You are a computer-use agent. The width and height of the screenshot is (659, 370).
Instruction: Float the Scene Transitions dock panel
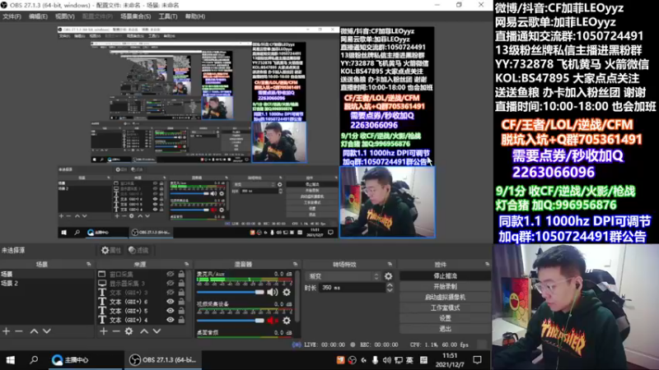click(x=390, y=264)
